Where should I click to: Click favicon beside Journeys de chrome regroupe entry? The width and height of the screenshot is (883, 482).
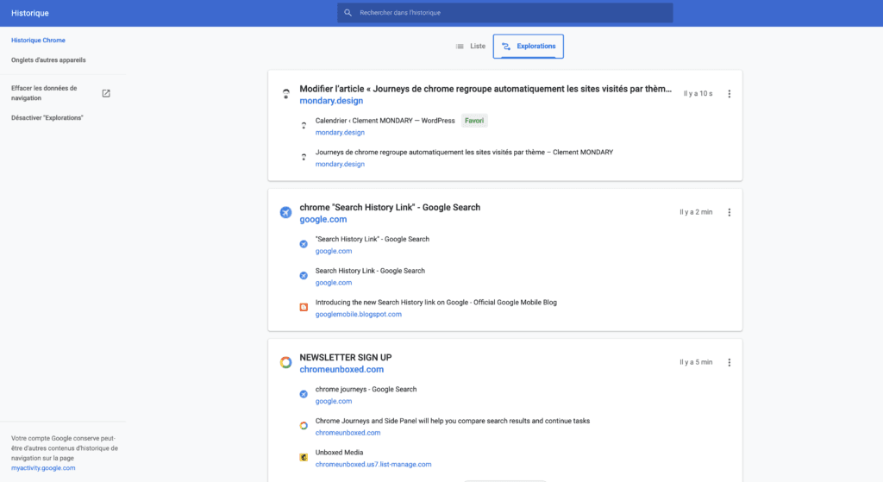click(x=304, y=157)
